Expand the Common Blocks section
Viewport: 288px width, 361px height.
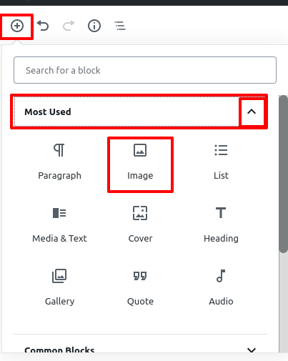point(140,350)
